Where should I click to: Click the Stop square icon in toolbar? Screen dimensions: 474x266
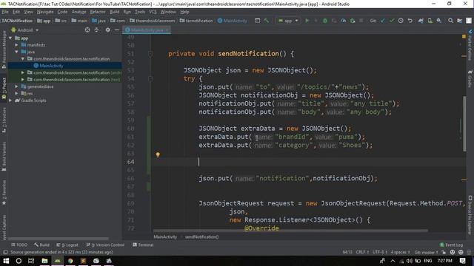(361, 21)
